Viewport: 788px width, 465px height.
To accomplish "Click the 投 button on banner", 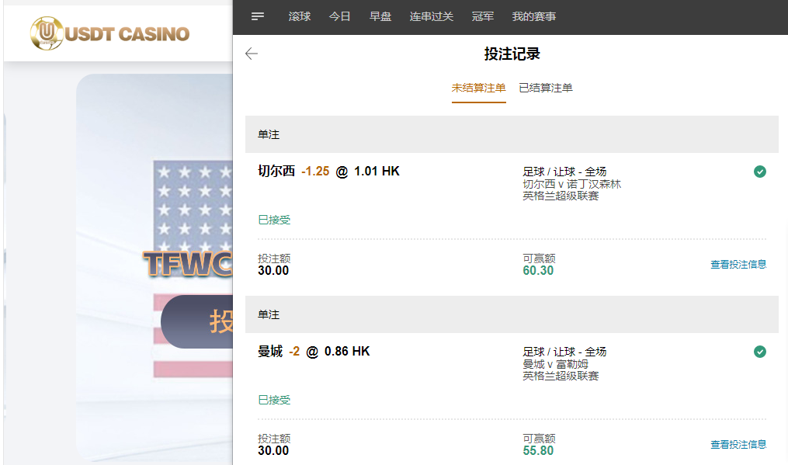I will point(197,321).
